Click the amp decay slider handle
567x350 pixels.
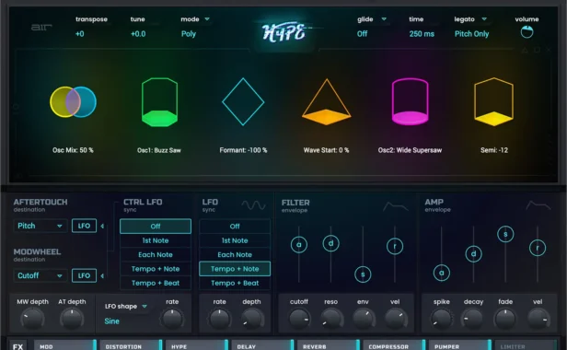point(474,253)
